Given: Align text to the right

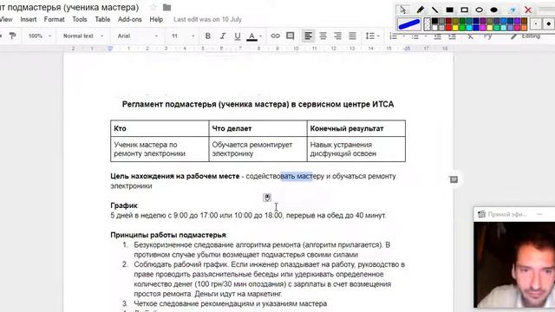Looking at the screenshot, I should pos(337,36).
